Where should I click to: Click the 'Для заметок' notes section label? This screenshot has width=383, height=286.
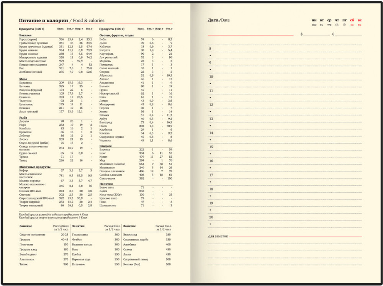coord(218,236)
